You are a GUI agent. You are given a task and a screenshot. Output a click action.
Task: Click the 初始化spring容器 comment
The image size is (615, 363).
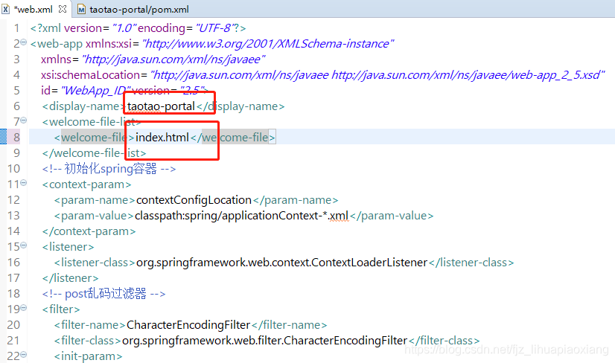pyautogui.click(x=109, y=169)
